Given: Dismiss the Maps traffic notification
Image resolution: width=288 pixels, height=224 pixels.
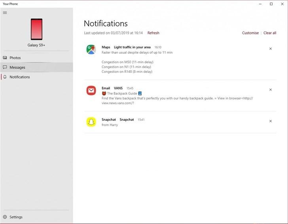Looking at the screenshot, I should pos(270,49).
